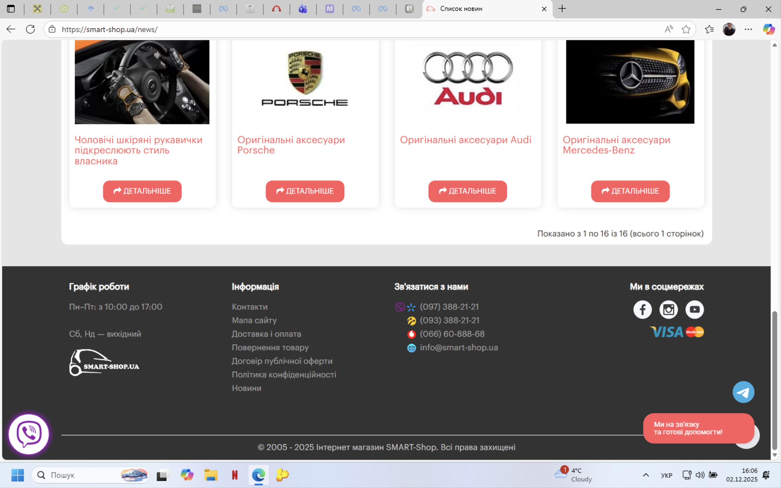Open the browser Settings and more menu
The height and width of the screenshot is (488, 781).
point(748,29)
